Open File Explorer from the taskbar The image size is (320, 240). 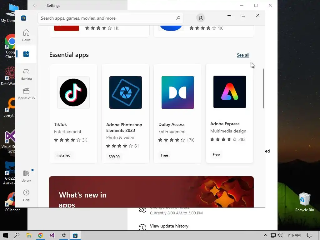point(29,235)
